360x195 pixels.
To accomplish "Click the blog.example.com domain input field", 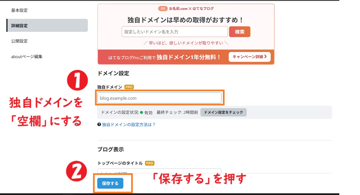I will (x=159, y=98).
